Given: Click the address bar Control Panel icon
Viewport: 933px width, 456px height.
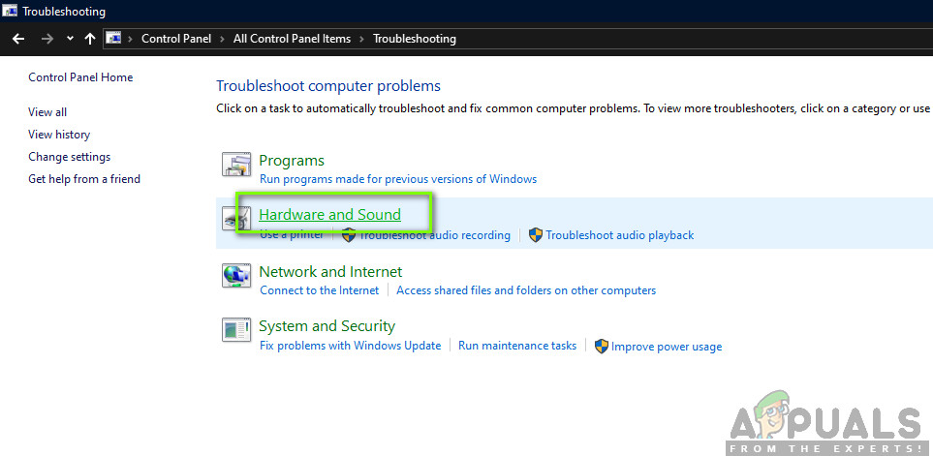Looking at the screenshot, I should tap(114, 39).
